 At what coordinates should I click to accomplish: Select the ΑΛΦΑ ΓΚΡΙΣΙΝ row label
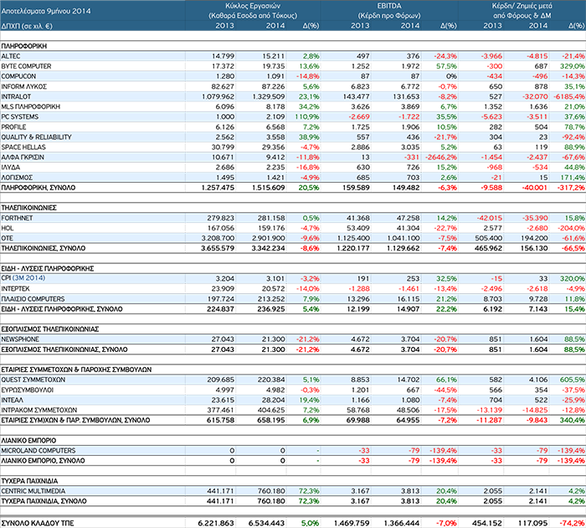click(23, 158)
